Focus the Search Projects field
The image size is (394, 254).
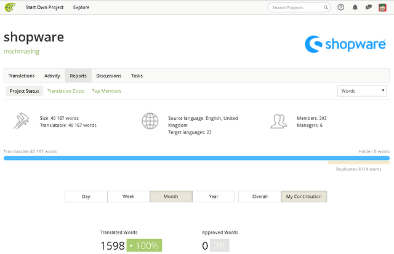click(299, 7)
